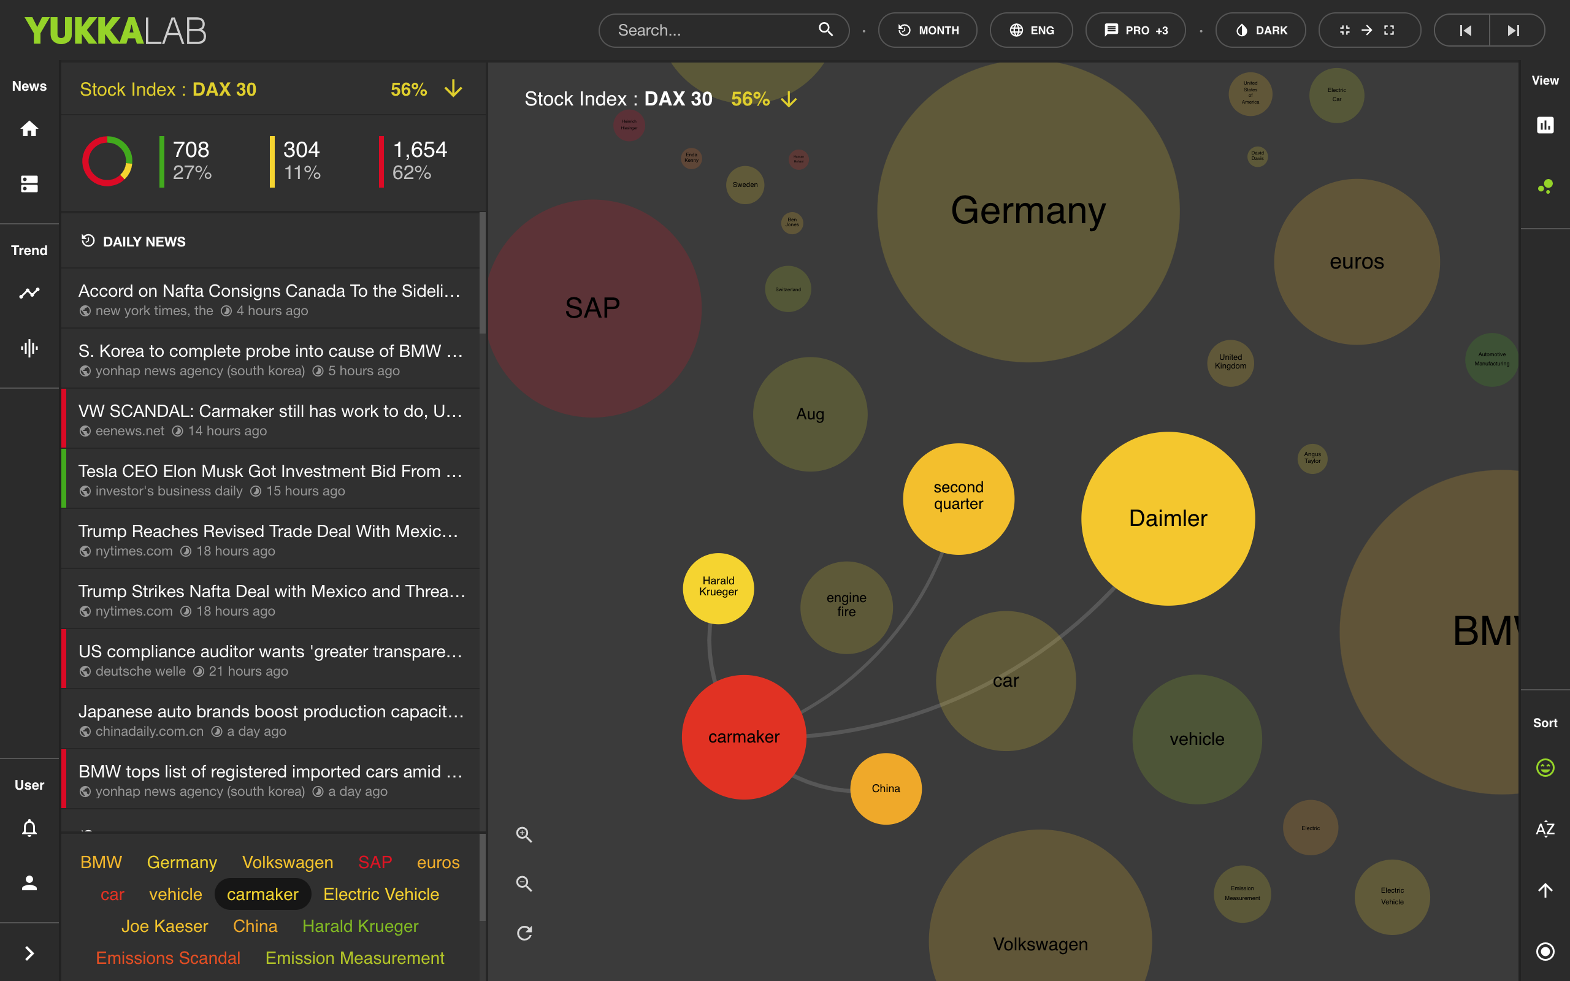The height and width of the screenshot is (981, 1570).
Task: Select the Germany tag in tag cloud
Action: click(x=182, y=862)
